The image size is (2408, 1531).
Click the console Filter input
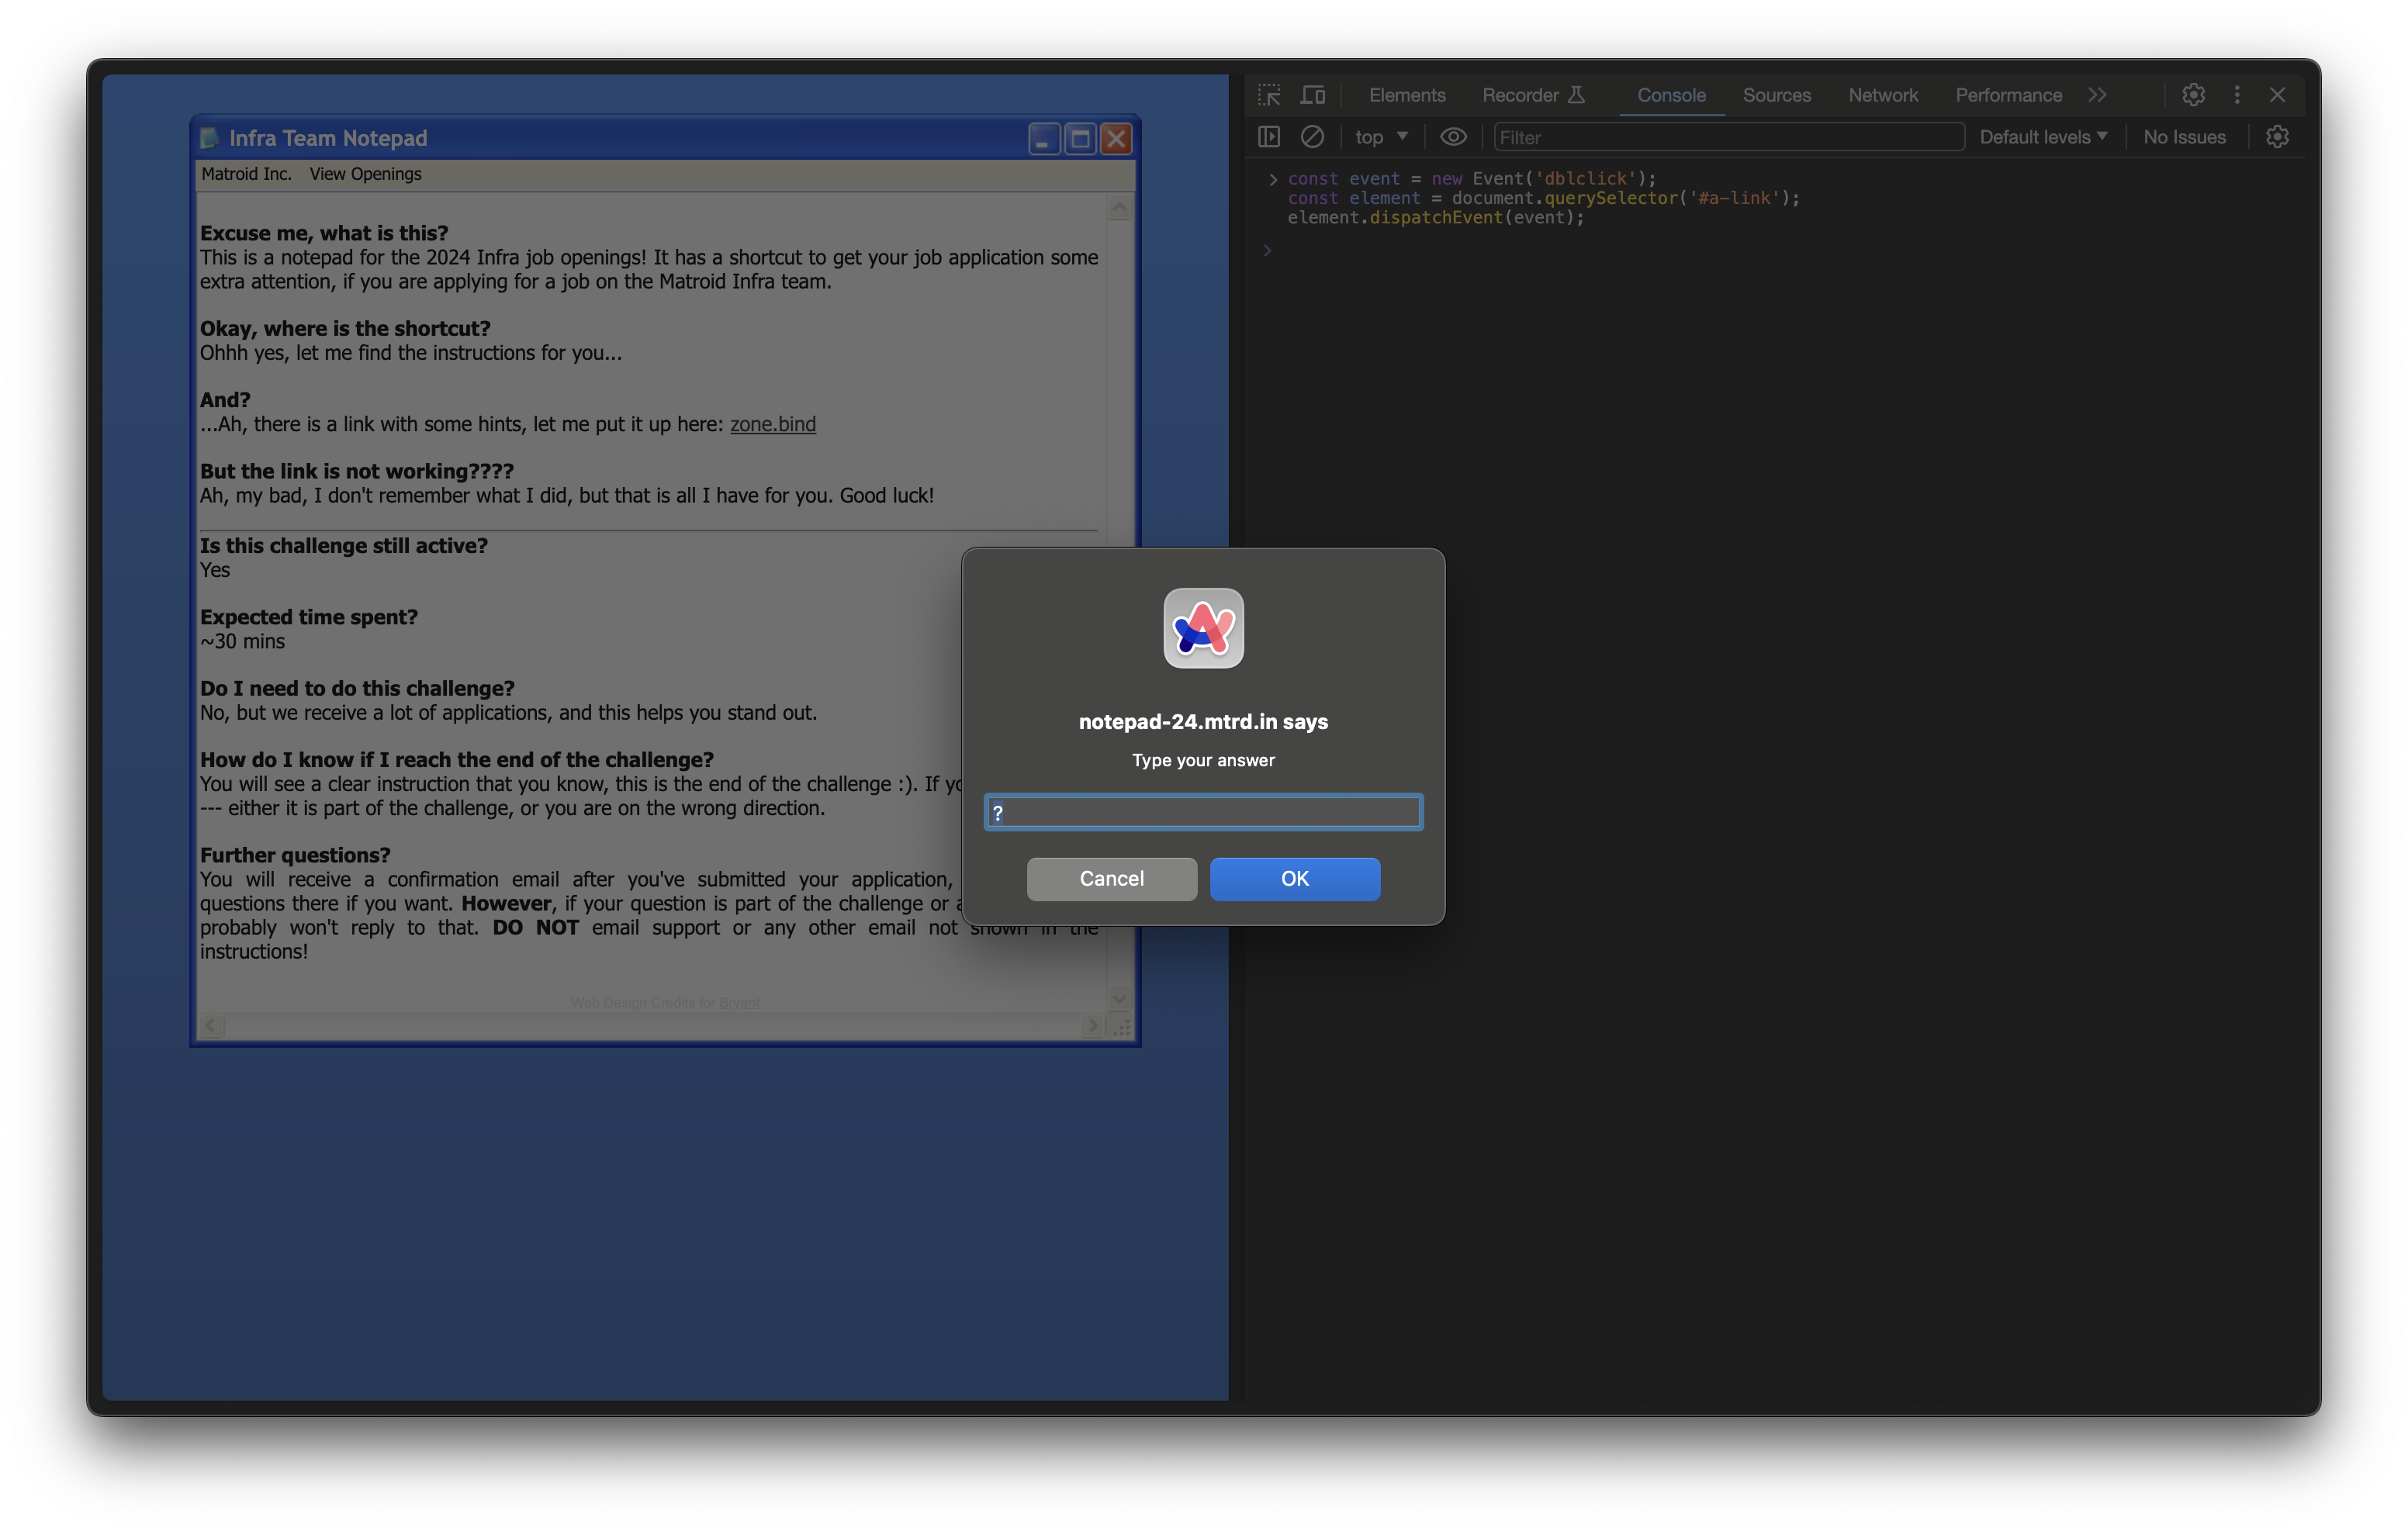click(1728, 137)
